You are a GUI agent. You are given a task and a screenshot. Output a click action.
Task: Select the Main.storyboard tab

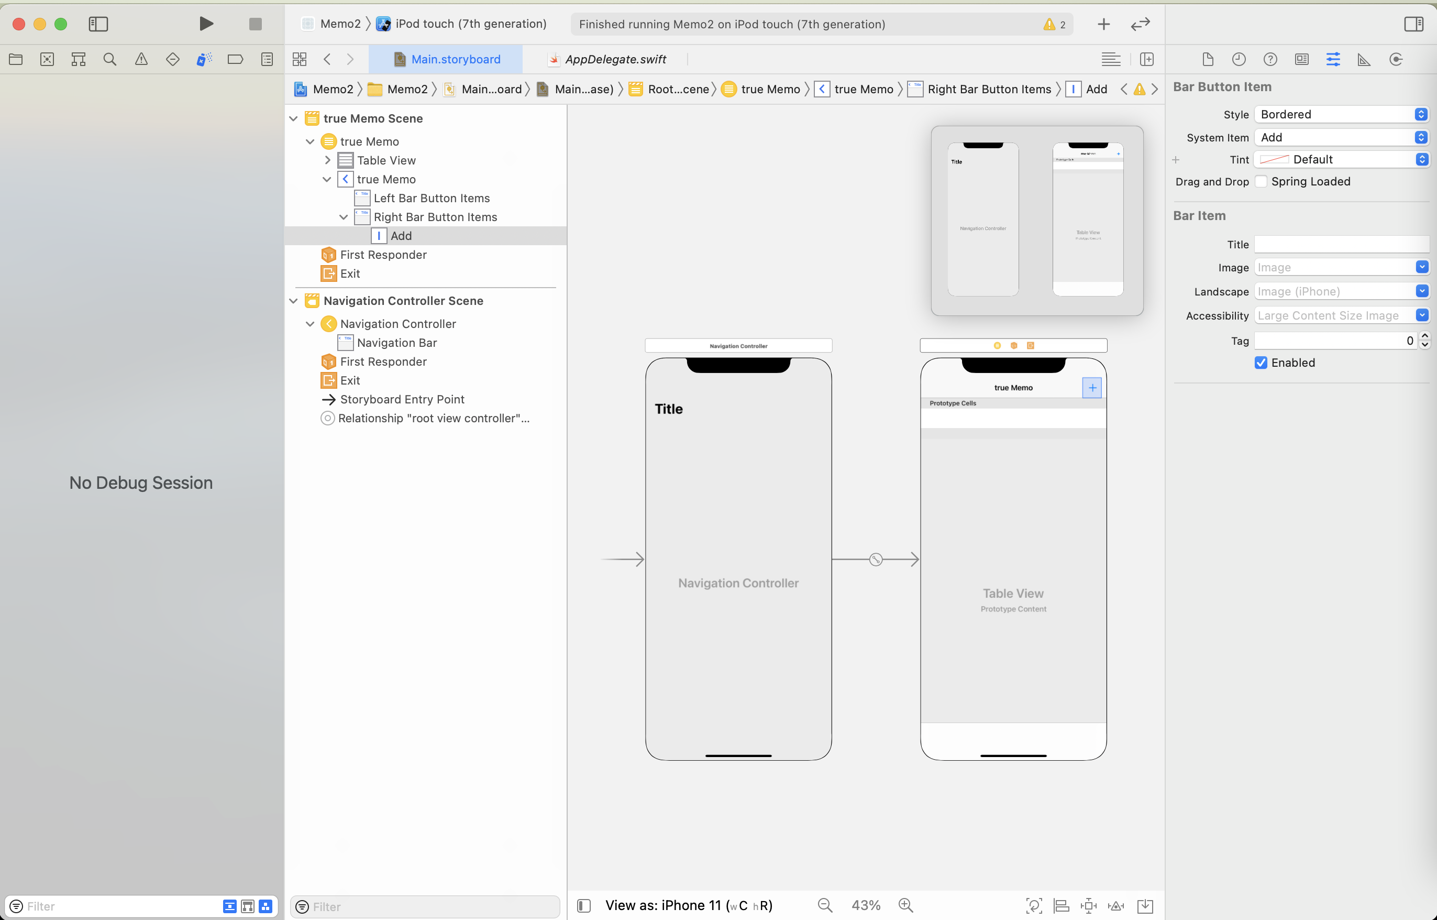click(455, 59)
